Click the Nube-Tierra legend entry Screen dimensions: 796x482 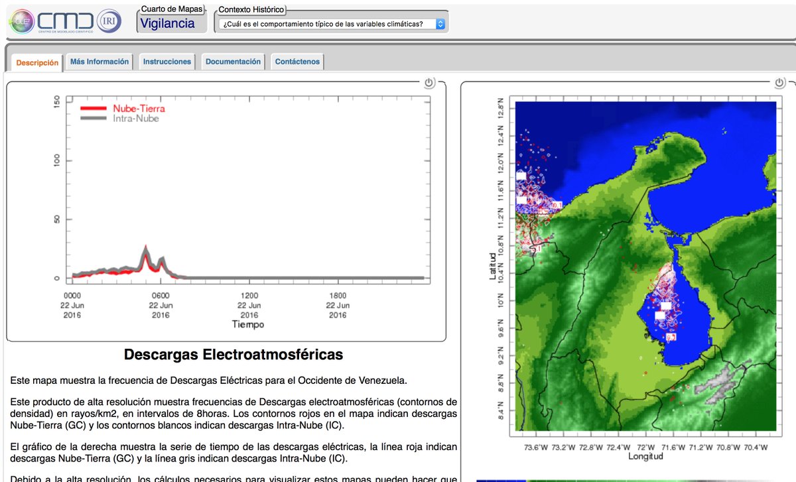tap(123, 108)
